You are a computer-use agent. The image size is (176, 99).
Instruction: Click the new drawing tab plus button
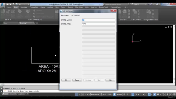(x=37, y=23)
